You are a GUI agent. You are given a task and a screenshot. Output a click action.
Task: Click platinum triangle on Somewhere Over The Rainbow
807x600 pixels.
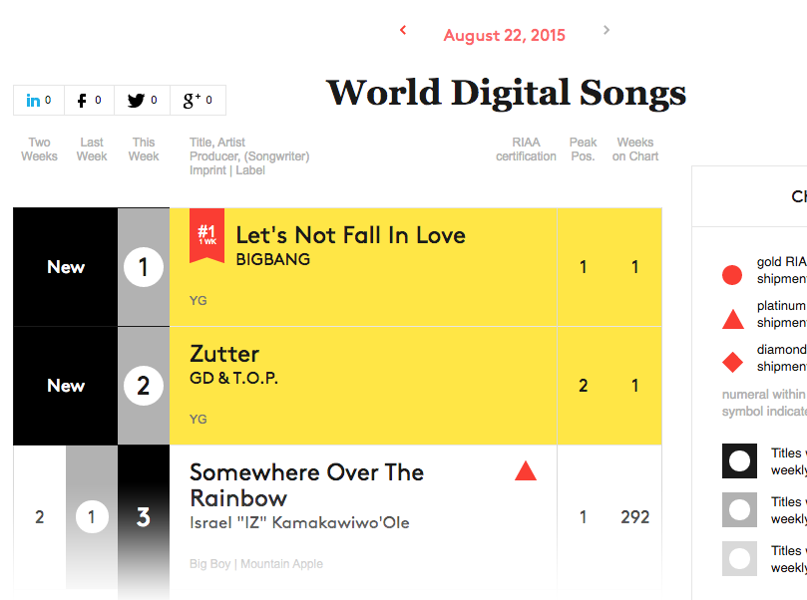click(526, 471)
